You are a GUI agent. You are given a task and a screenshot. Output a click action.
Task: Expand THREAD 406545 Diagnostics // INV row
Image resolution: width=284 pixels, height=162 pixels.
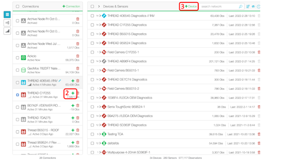click(100, 15)
